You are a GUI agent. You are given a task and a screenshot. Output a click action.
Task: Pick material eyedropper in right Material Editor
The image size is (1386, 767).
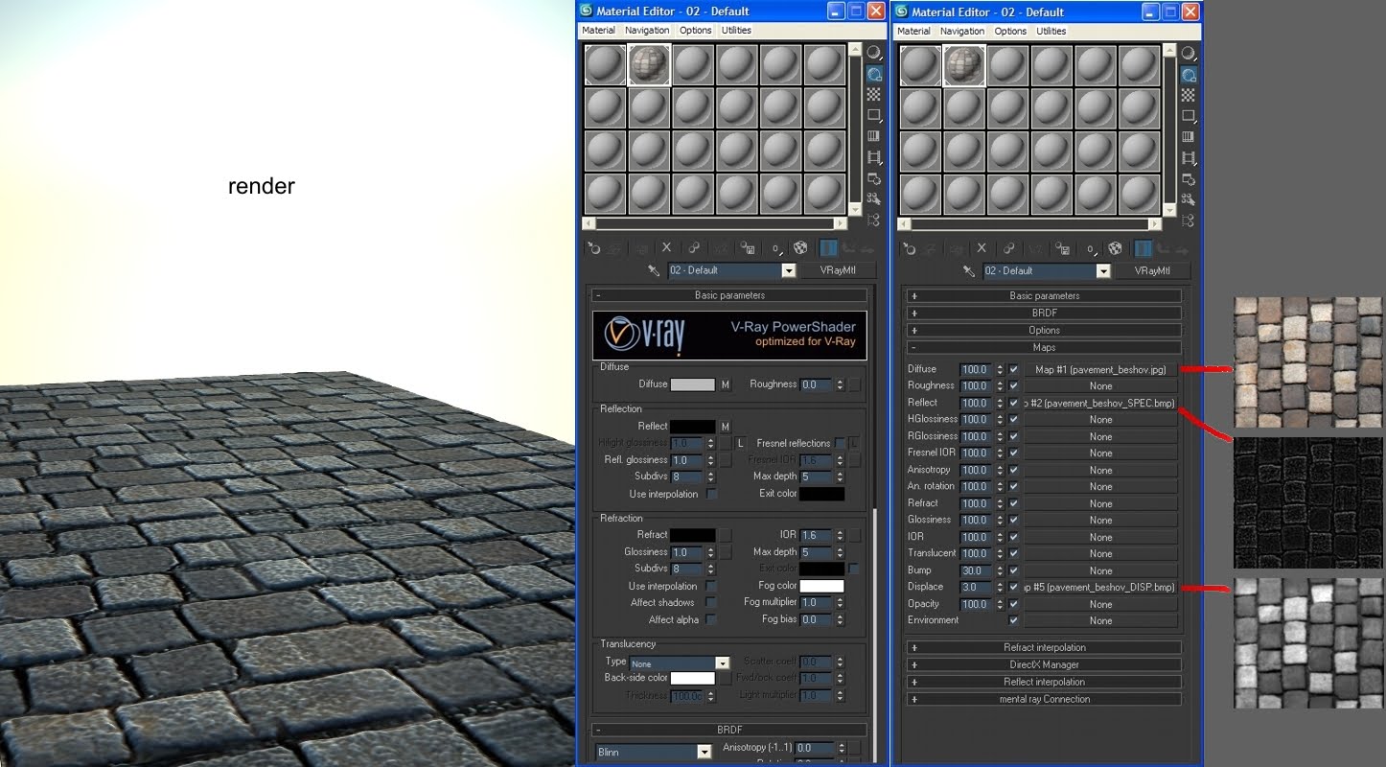pos(969,271)
